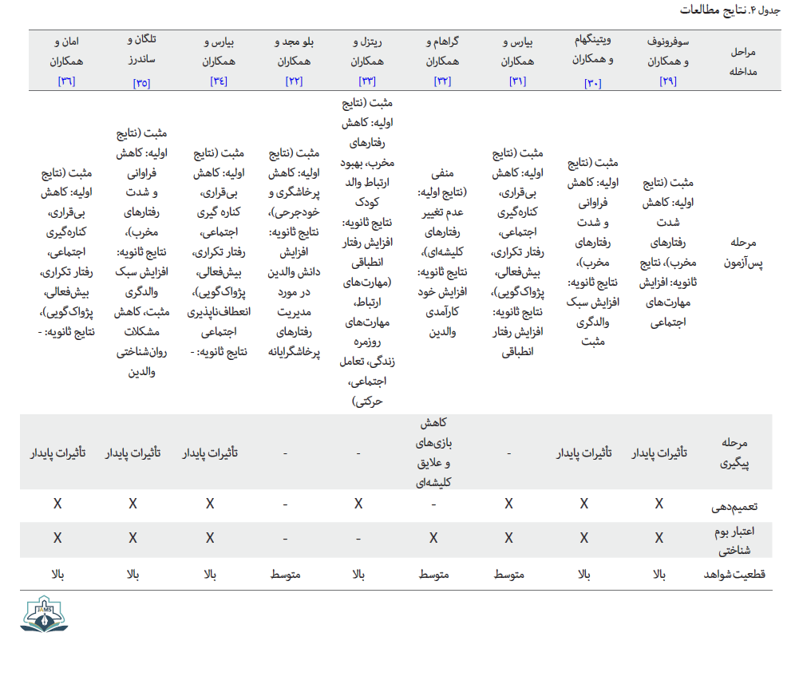
Task: Select post-test cell ending "مهارت‌های اجتماعی" under سوفرونوف
Action: point(668,252)
